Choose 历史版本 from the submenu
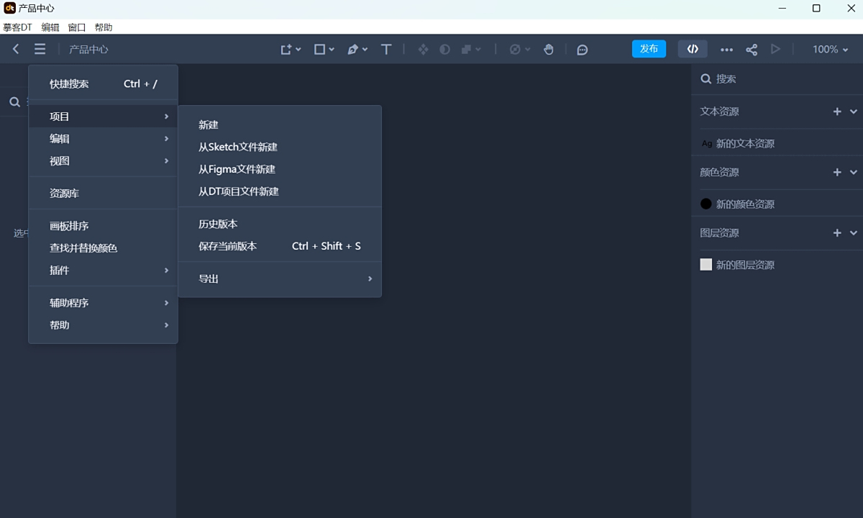 (218, 224)
